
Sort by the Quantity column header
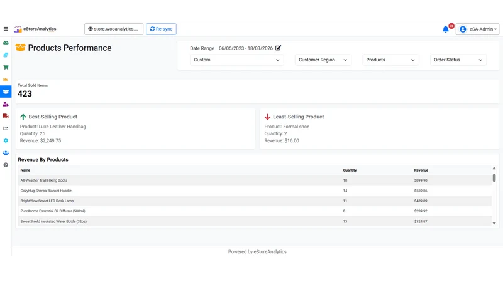pyautogui.click(x=350, y=170)
